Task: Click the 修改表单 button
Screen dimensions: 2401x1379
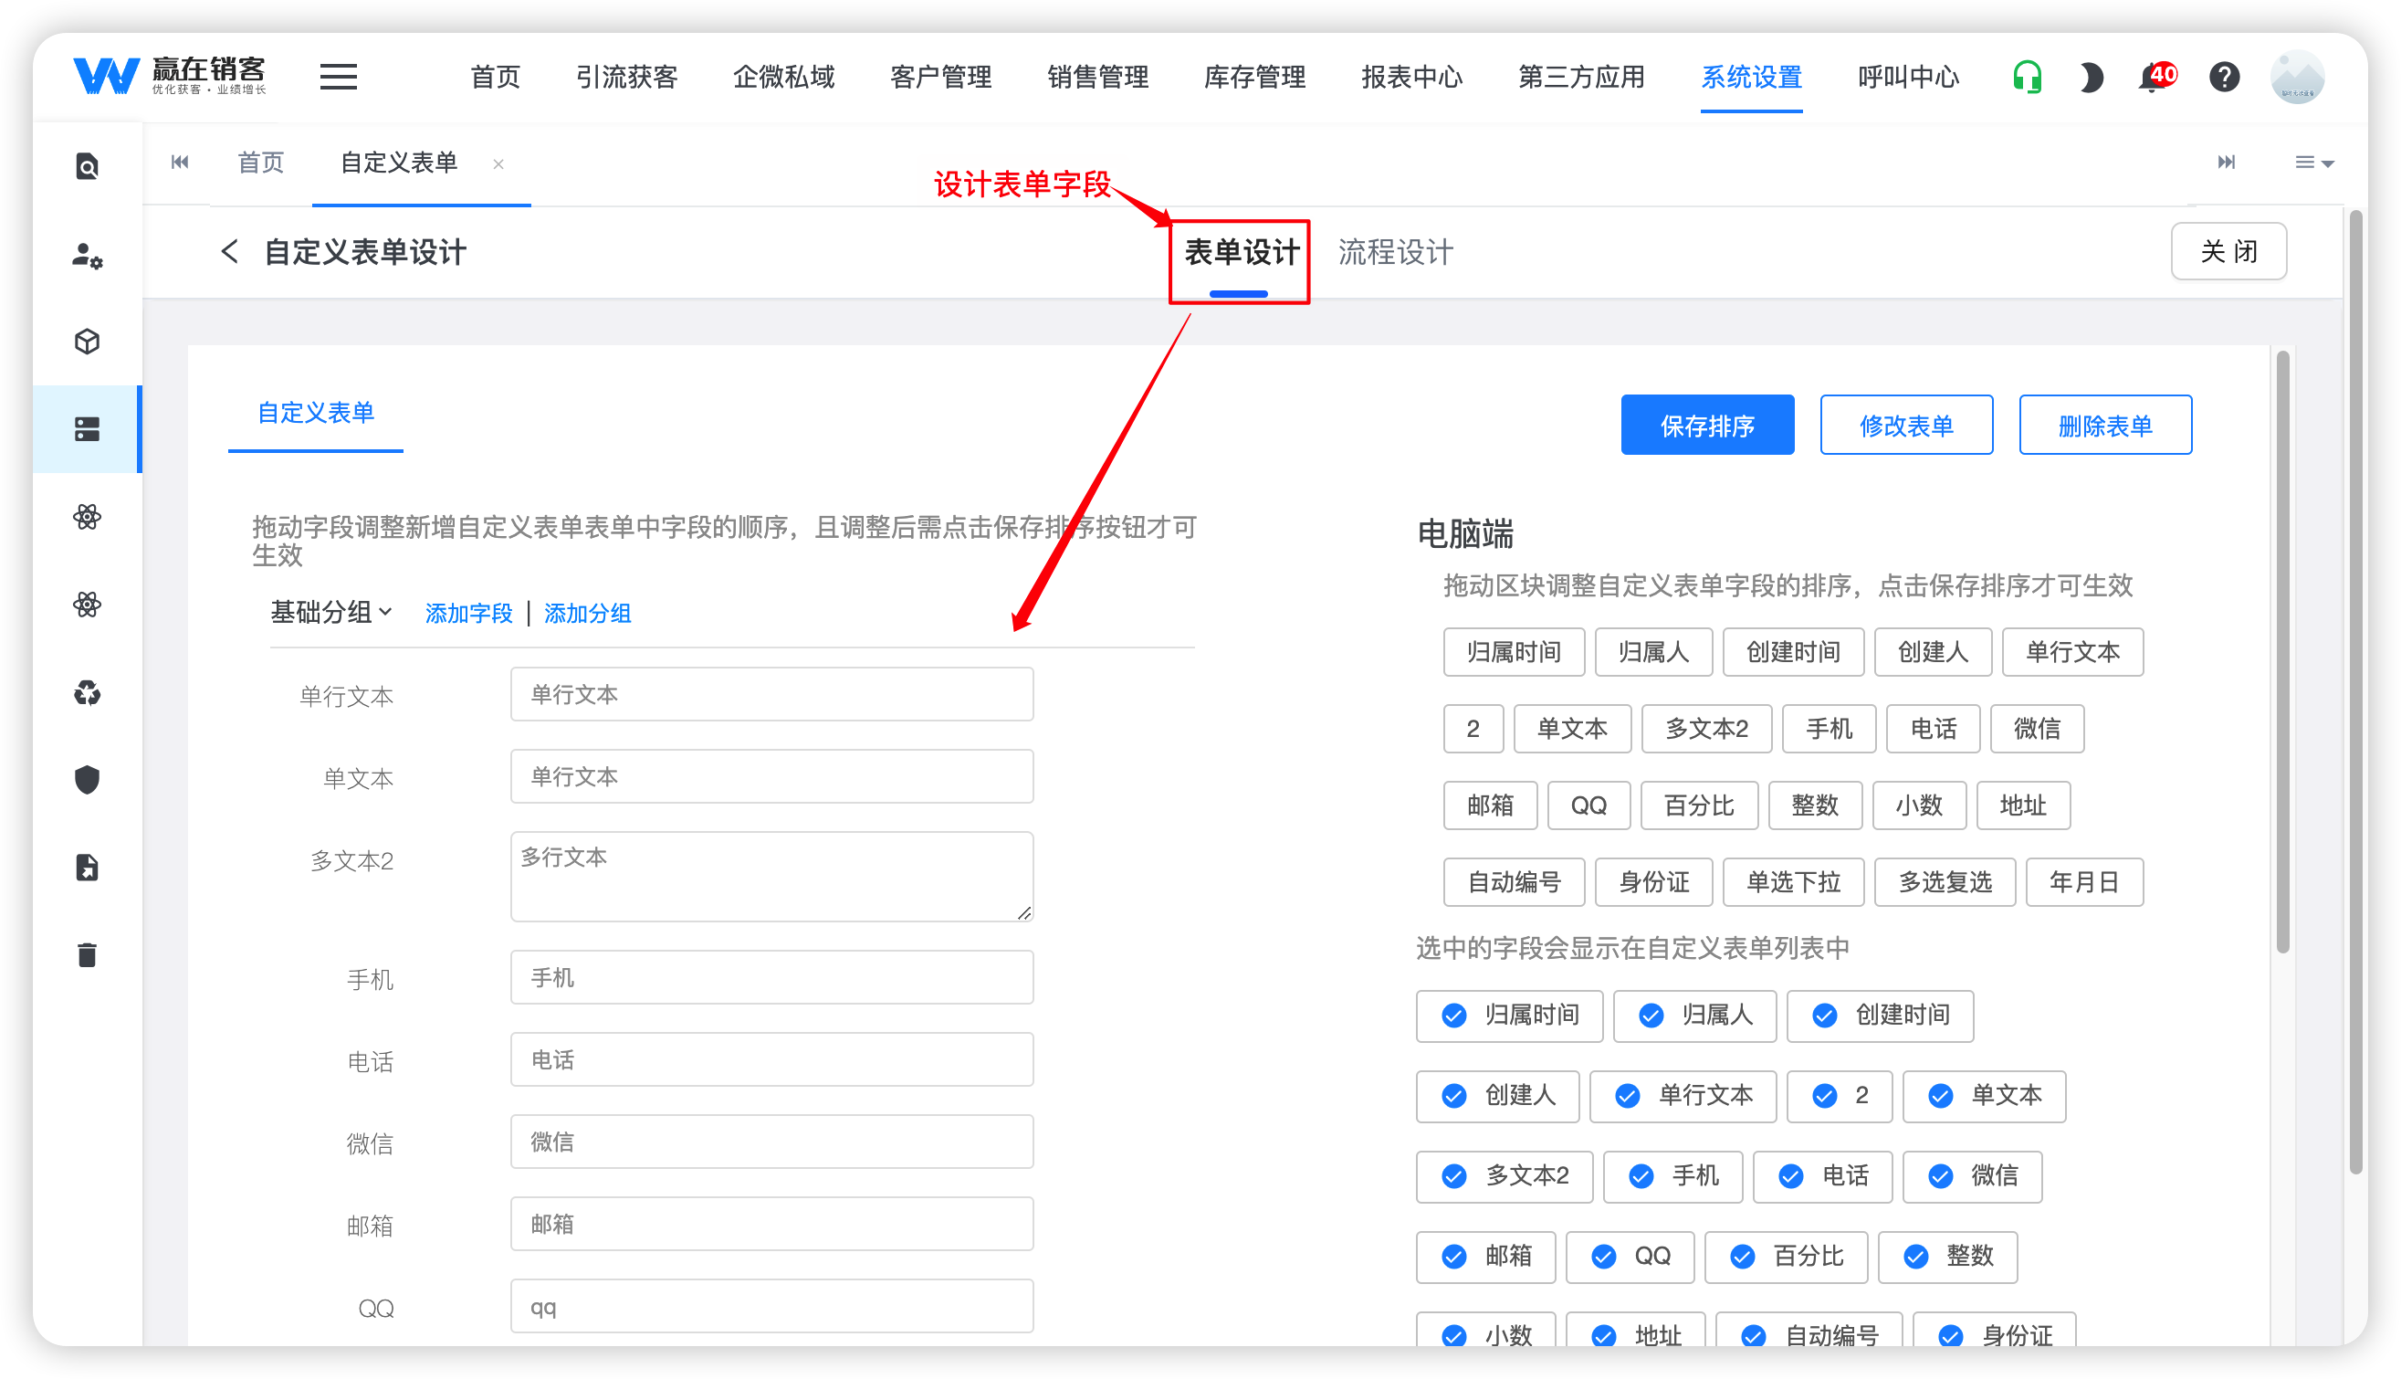Action: 1906,426
